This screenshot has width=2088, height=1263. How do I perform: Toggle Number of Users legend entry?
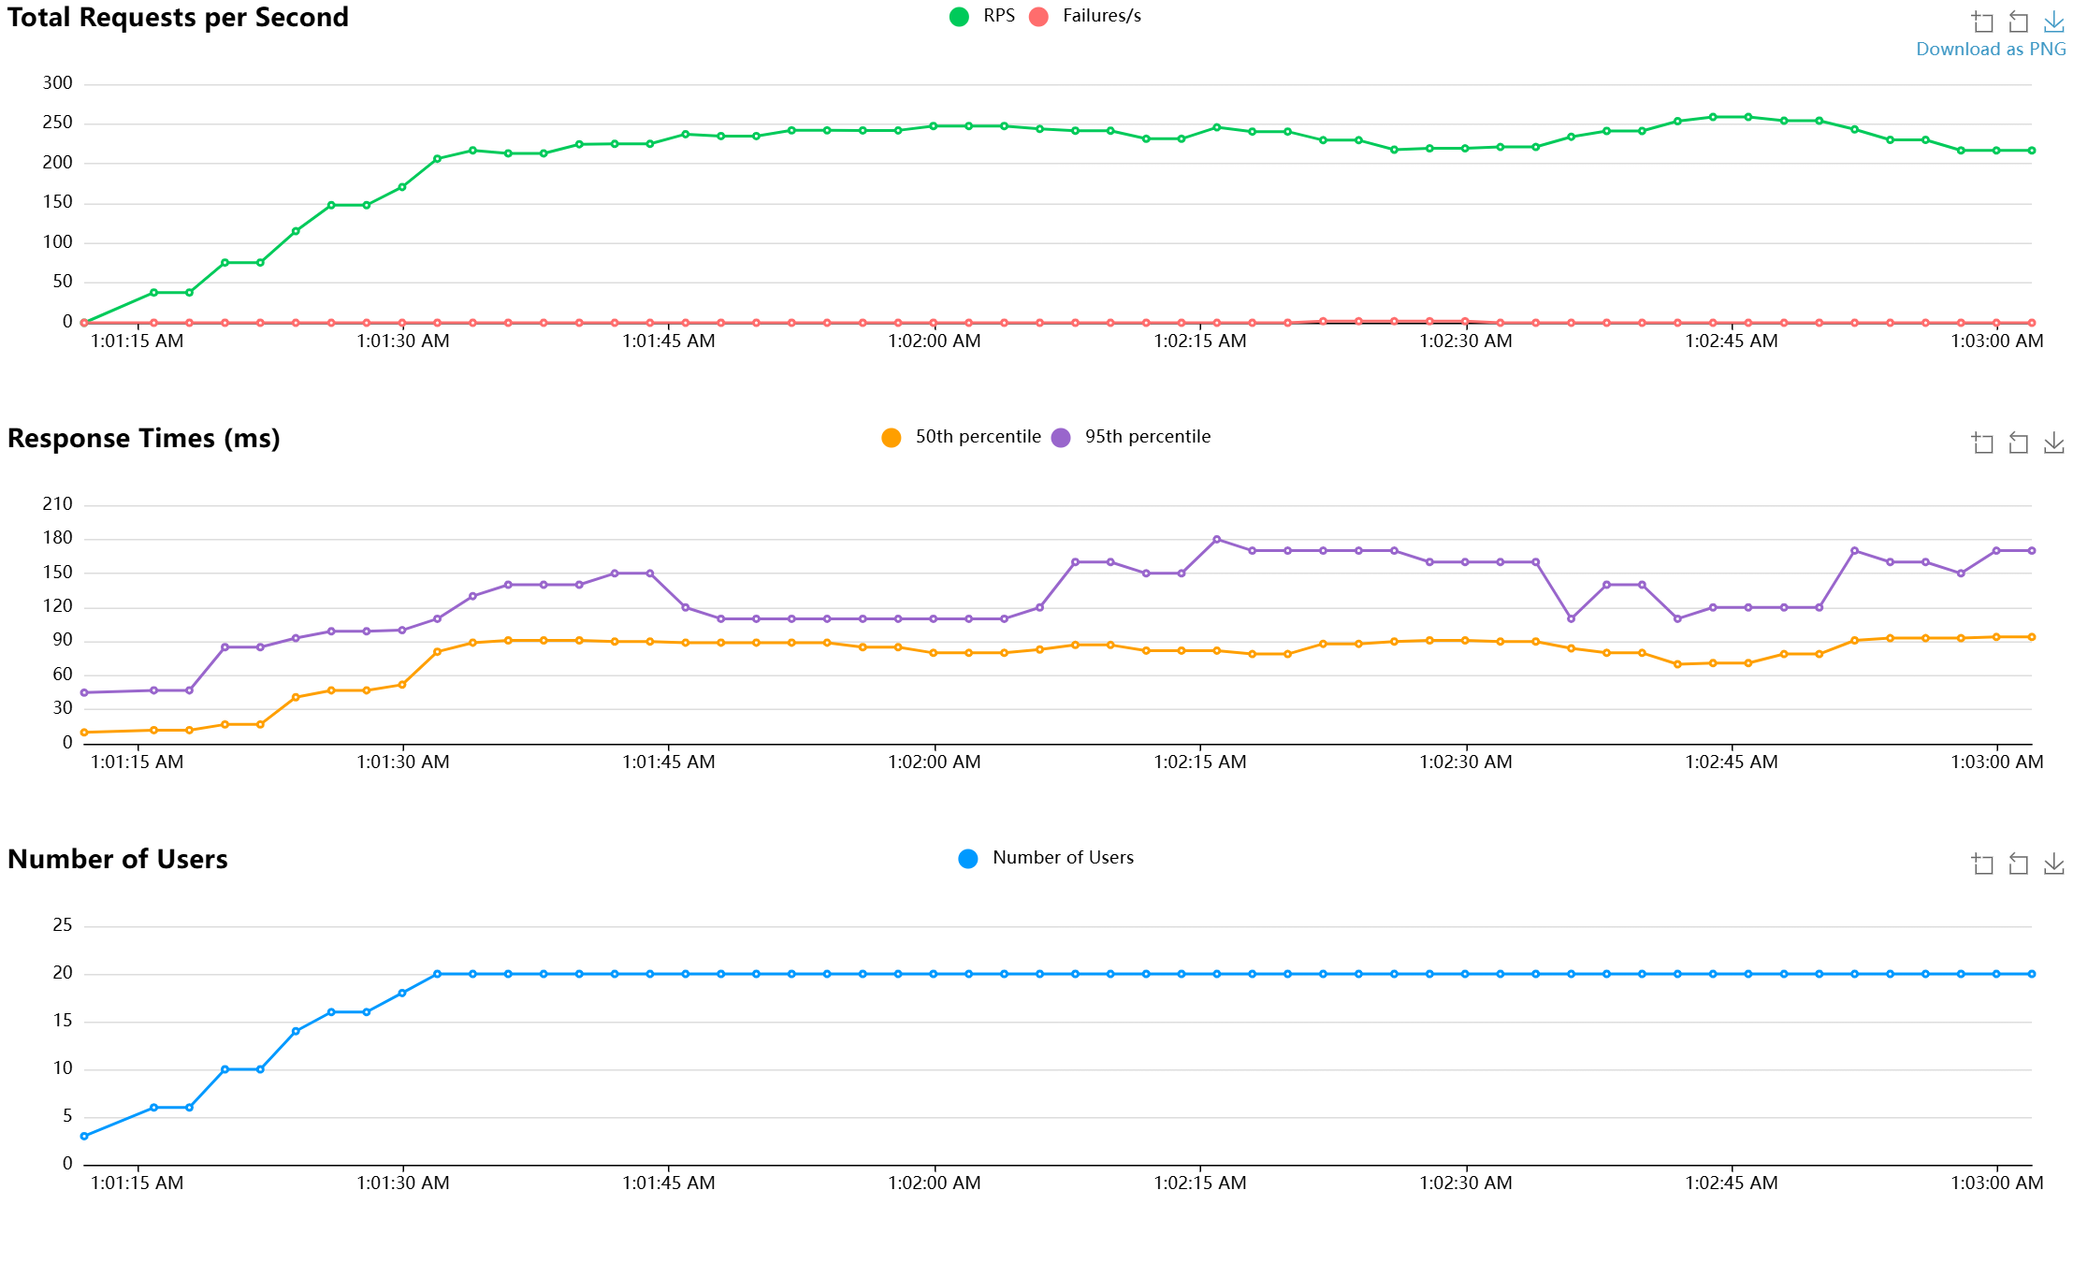(x=1062, y=858)
